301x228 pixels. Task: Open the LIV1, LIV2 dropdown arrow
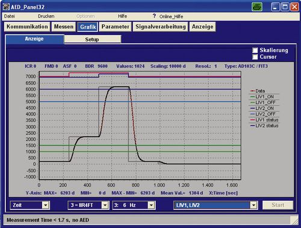pos(253,205)
